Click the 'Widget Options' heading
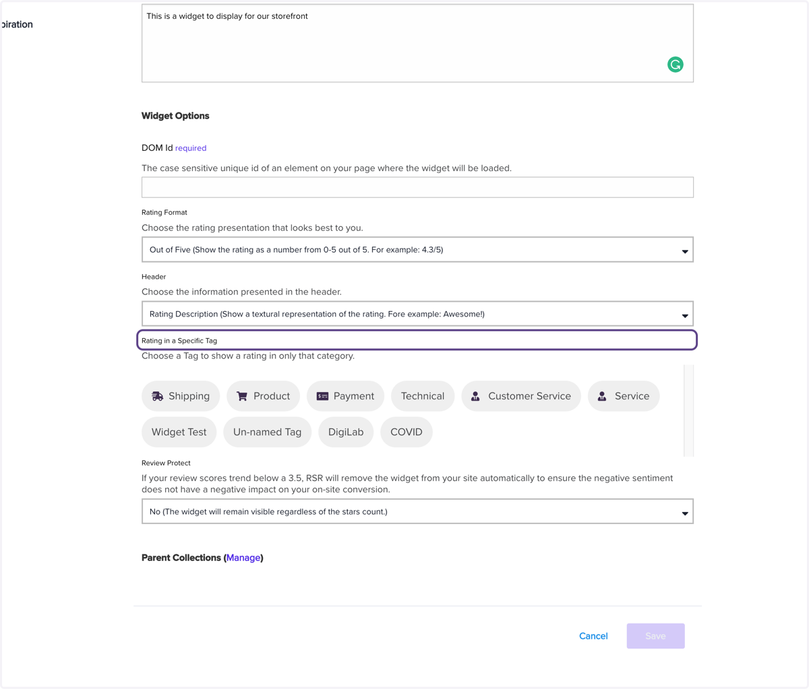Screen dimensions: 809x689 click(175, 116)
